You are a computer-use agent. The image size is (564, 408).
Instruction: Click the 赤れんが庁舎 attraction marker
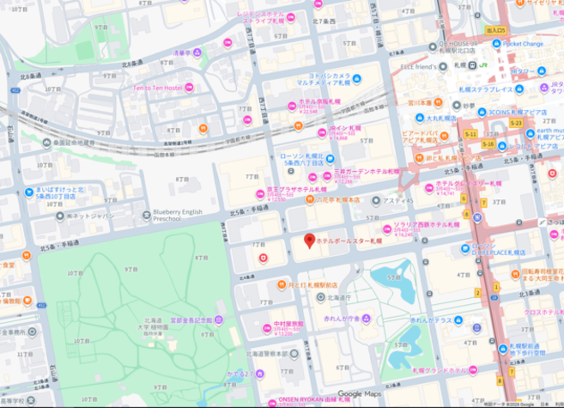pyautogui.click(x=367, y=318)
